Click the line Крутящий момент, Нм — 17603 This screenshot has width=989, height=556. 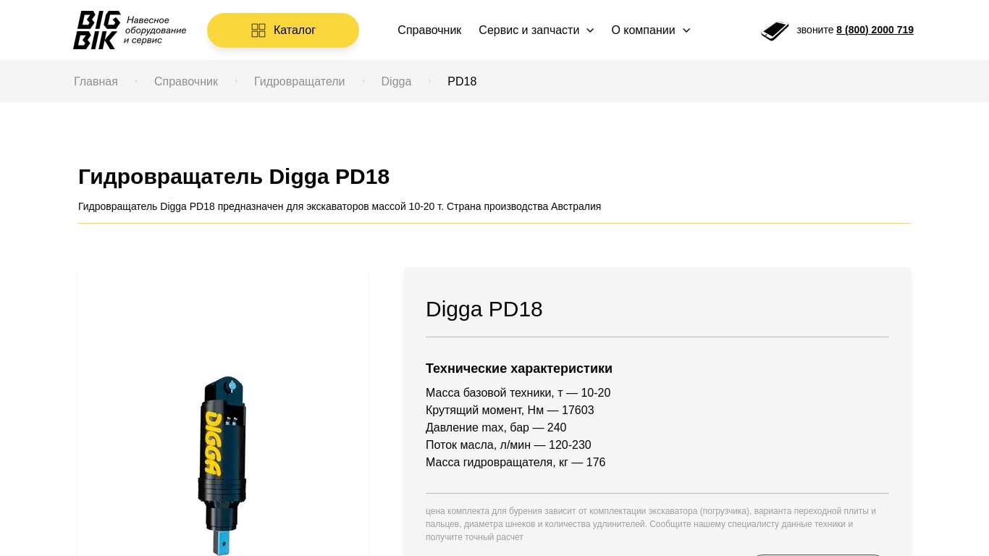coord(510,410)
